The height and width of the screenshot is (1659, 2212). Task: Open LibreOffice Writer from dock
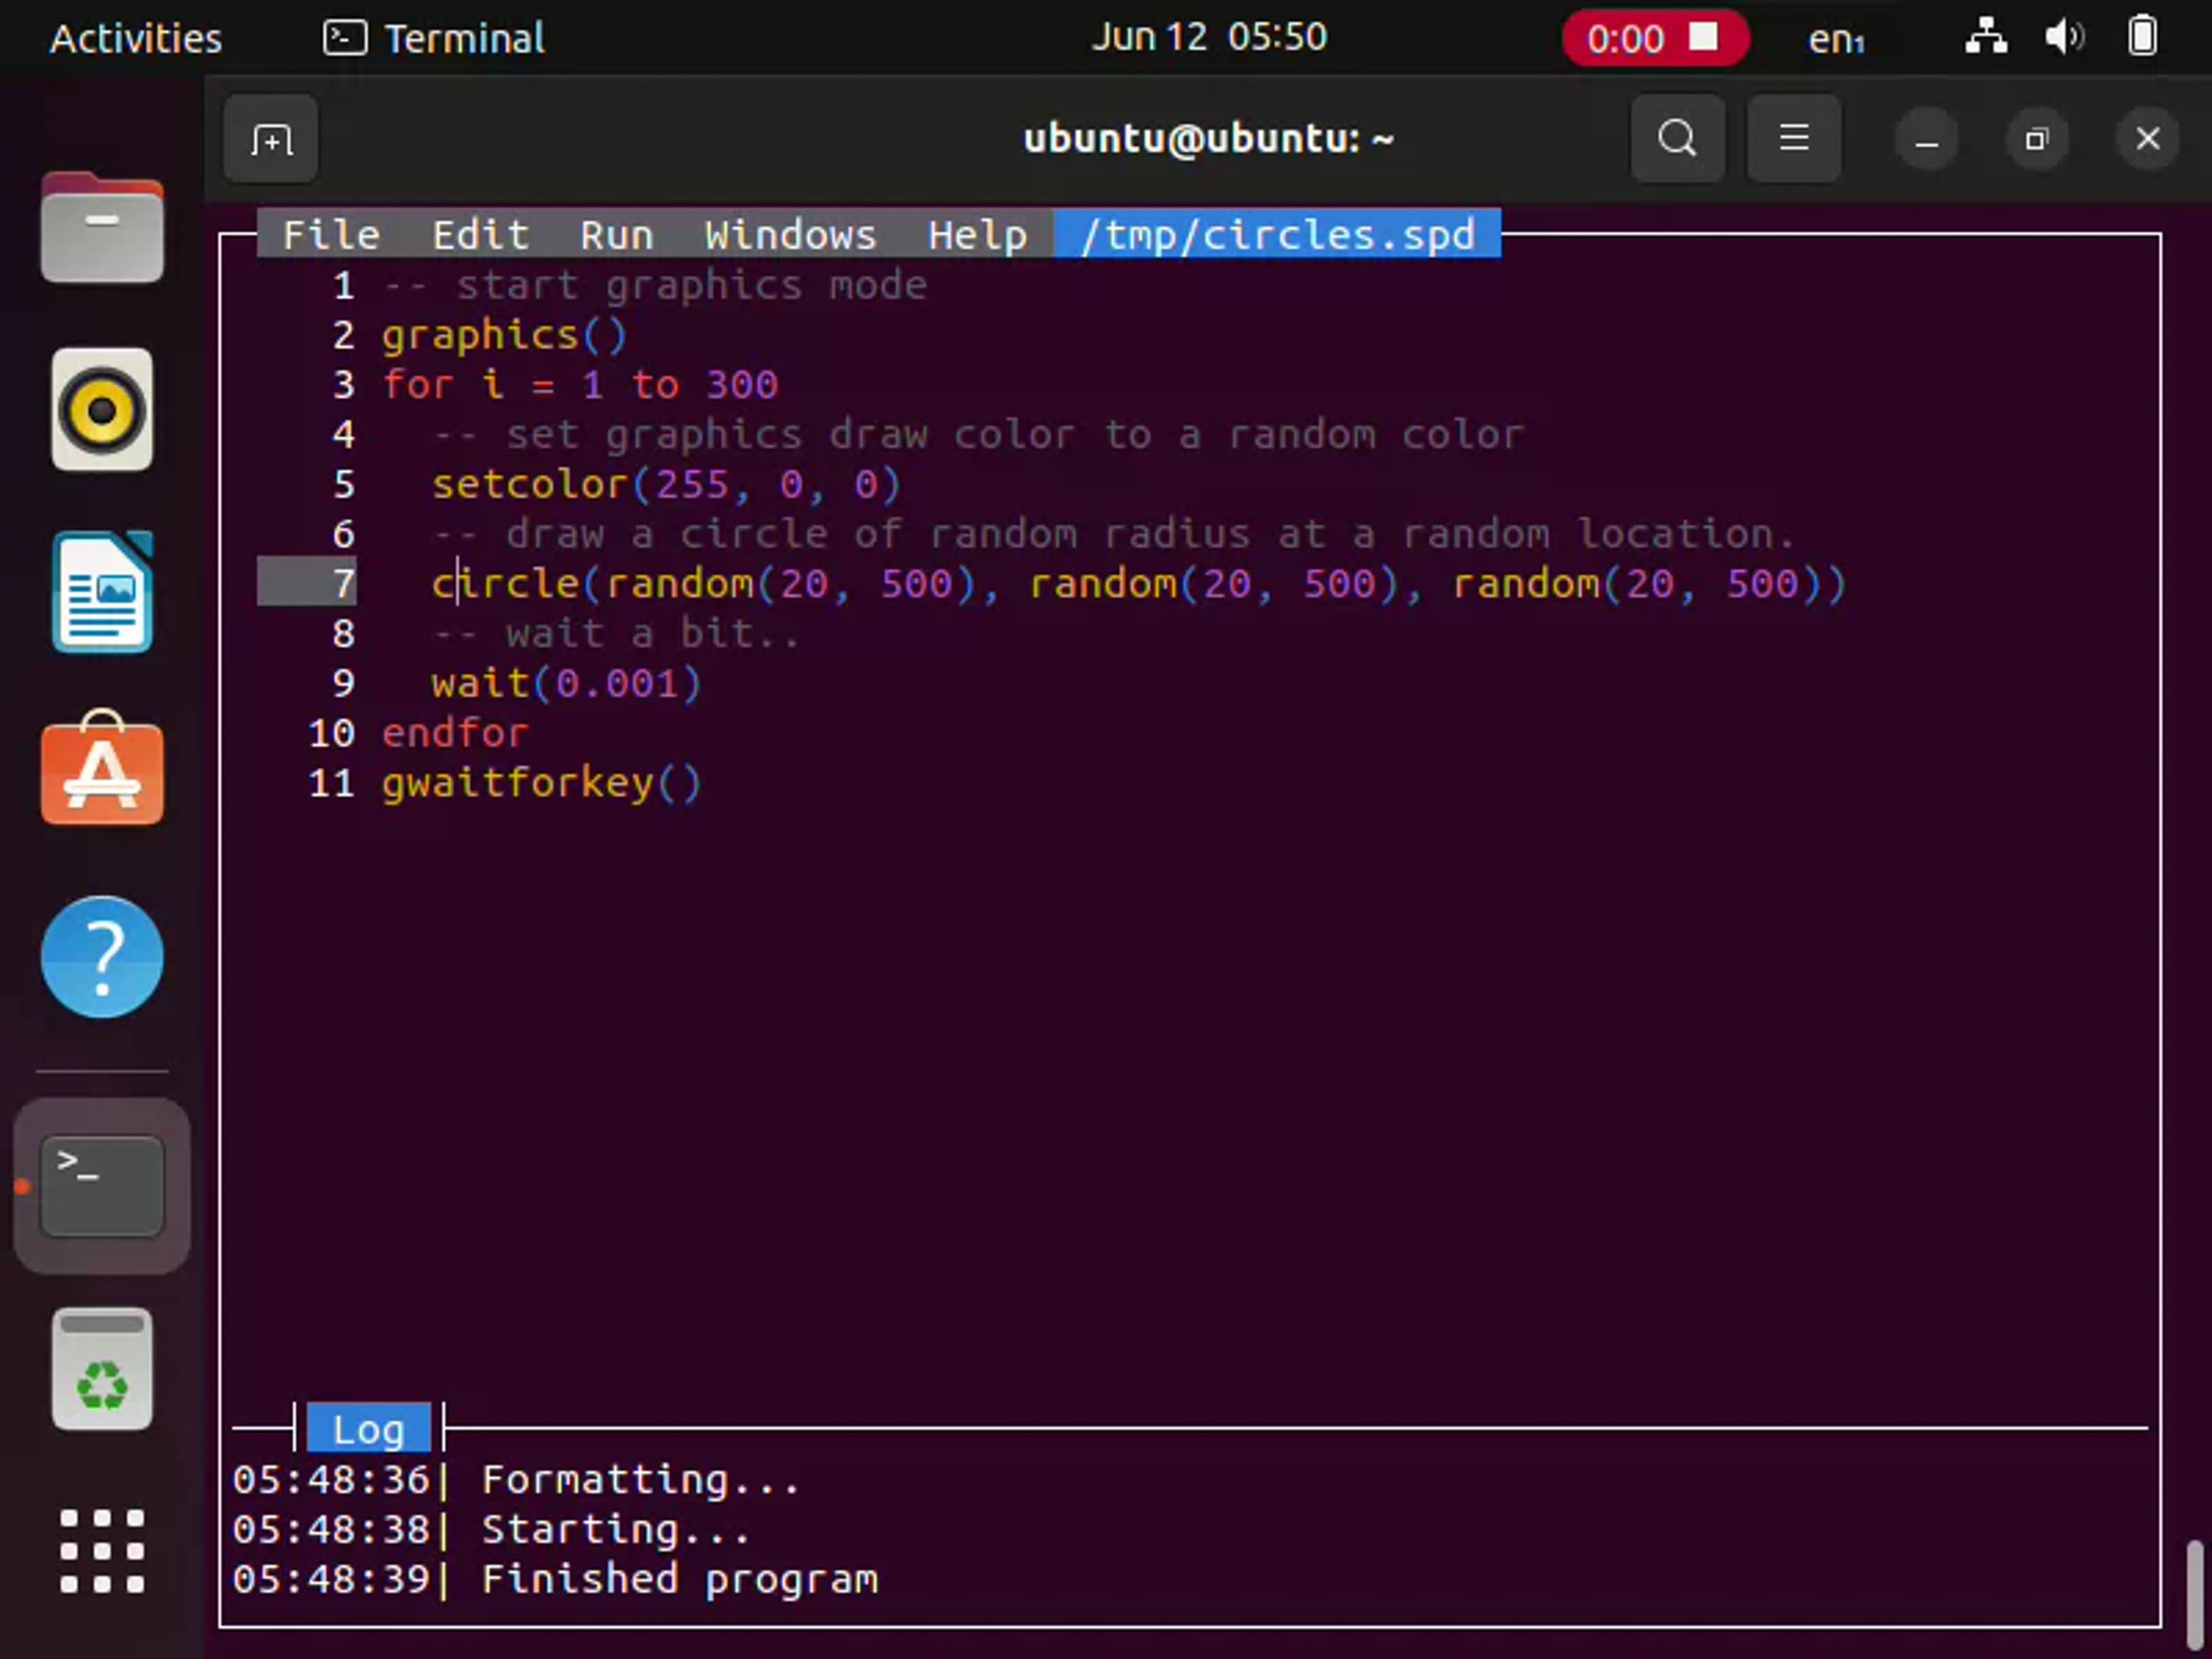click(x=102, y=593)
